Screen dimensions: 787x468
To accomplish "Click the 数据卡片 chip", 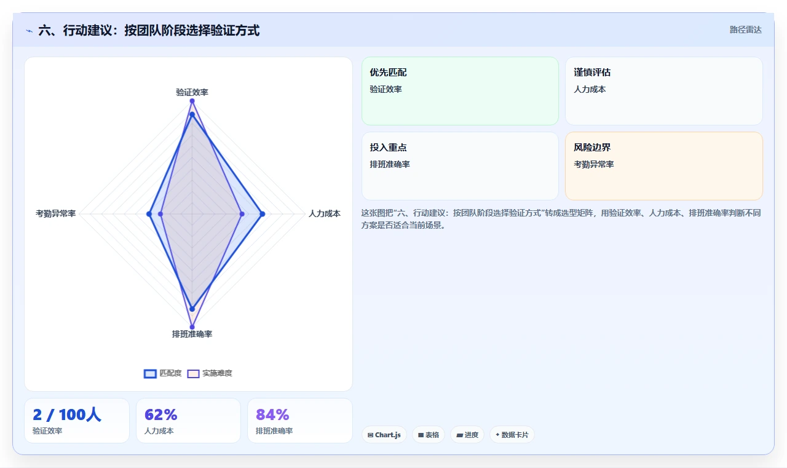I will click(512, 435).
